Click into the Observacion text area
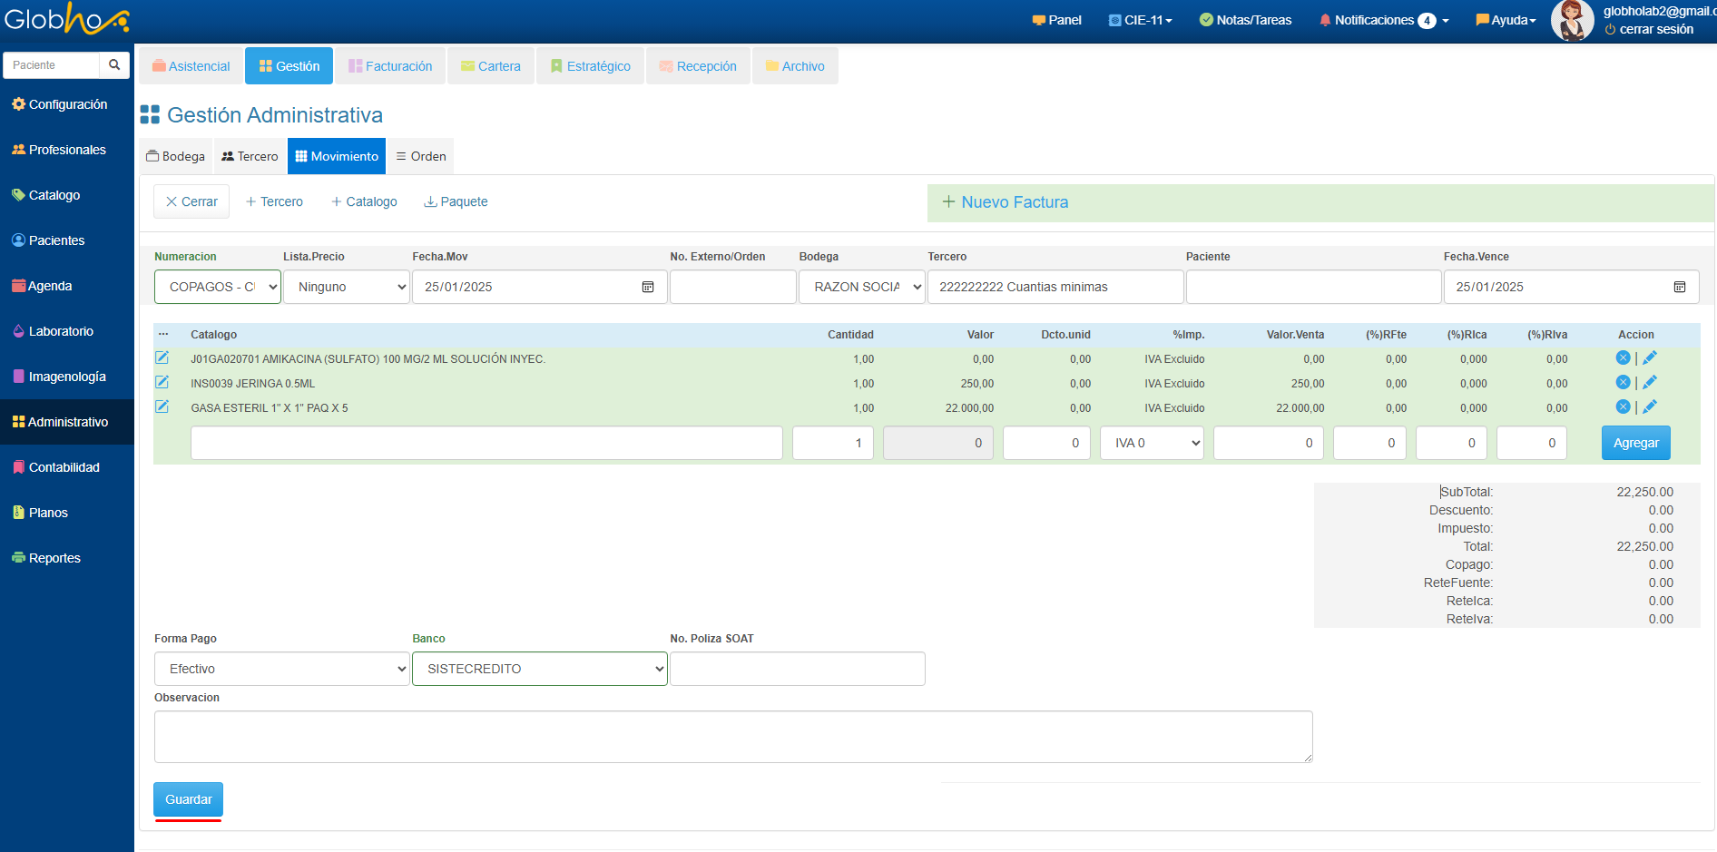The image size is (1717, 852). 732,736
